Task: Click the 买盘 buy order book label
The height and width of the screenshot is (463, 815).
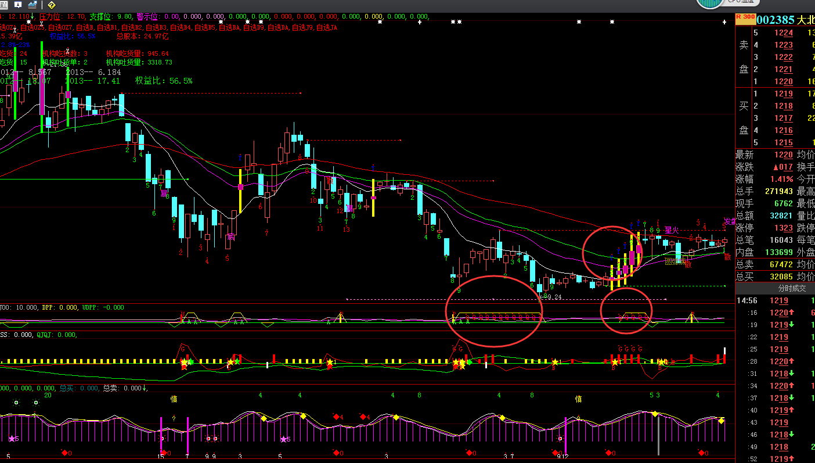Action: pos(744,118)
